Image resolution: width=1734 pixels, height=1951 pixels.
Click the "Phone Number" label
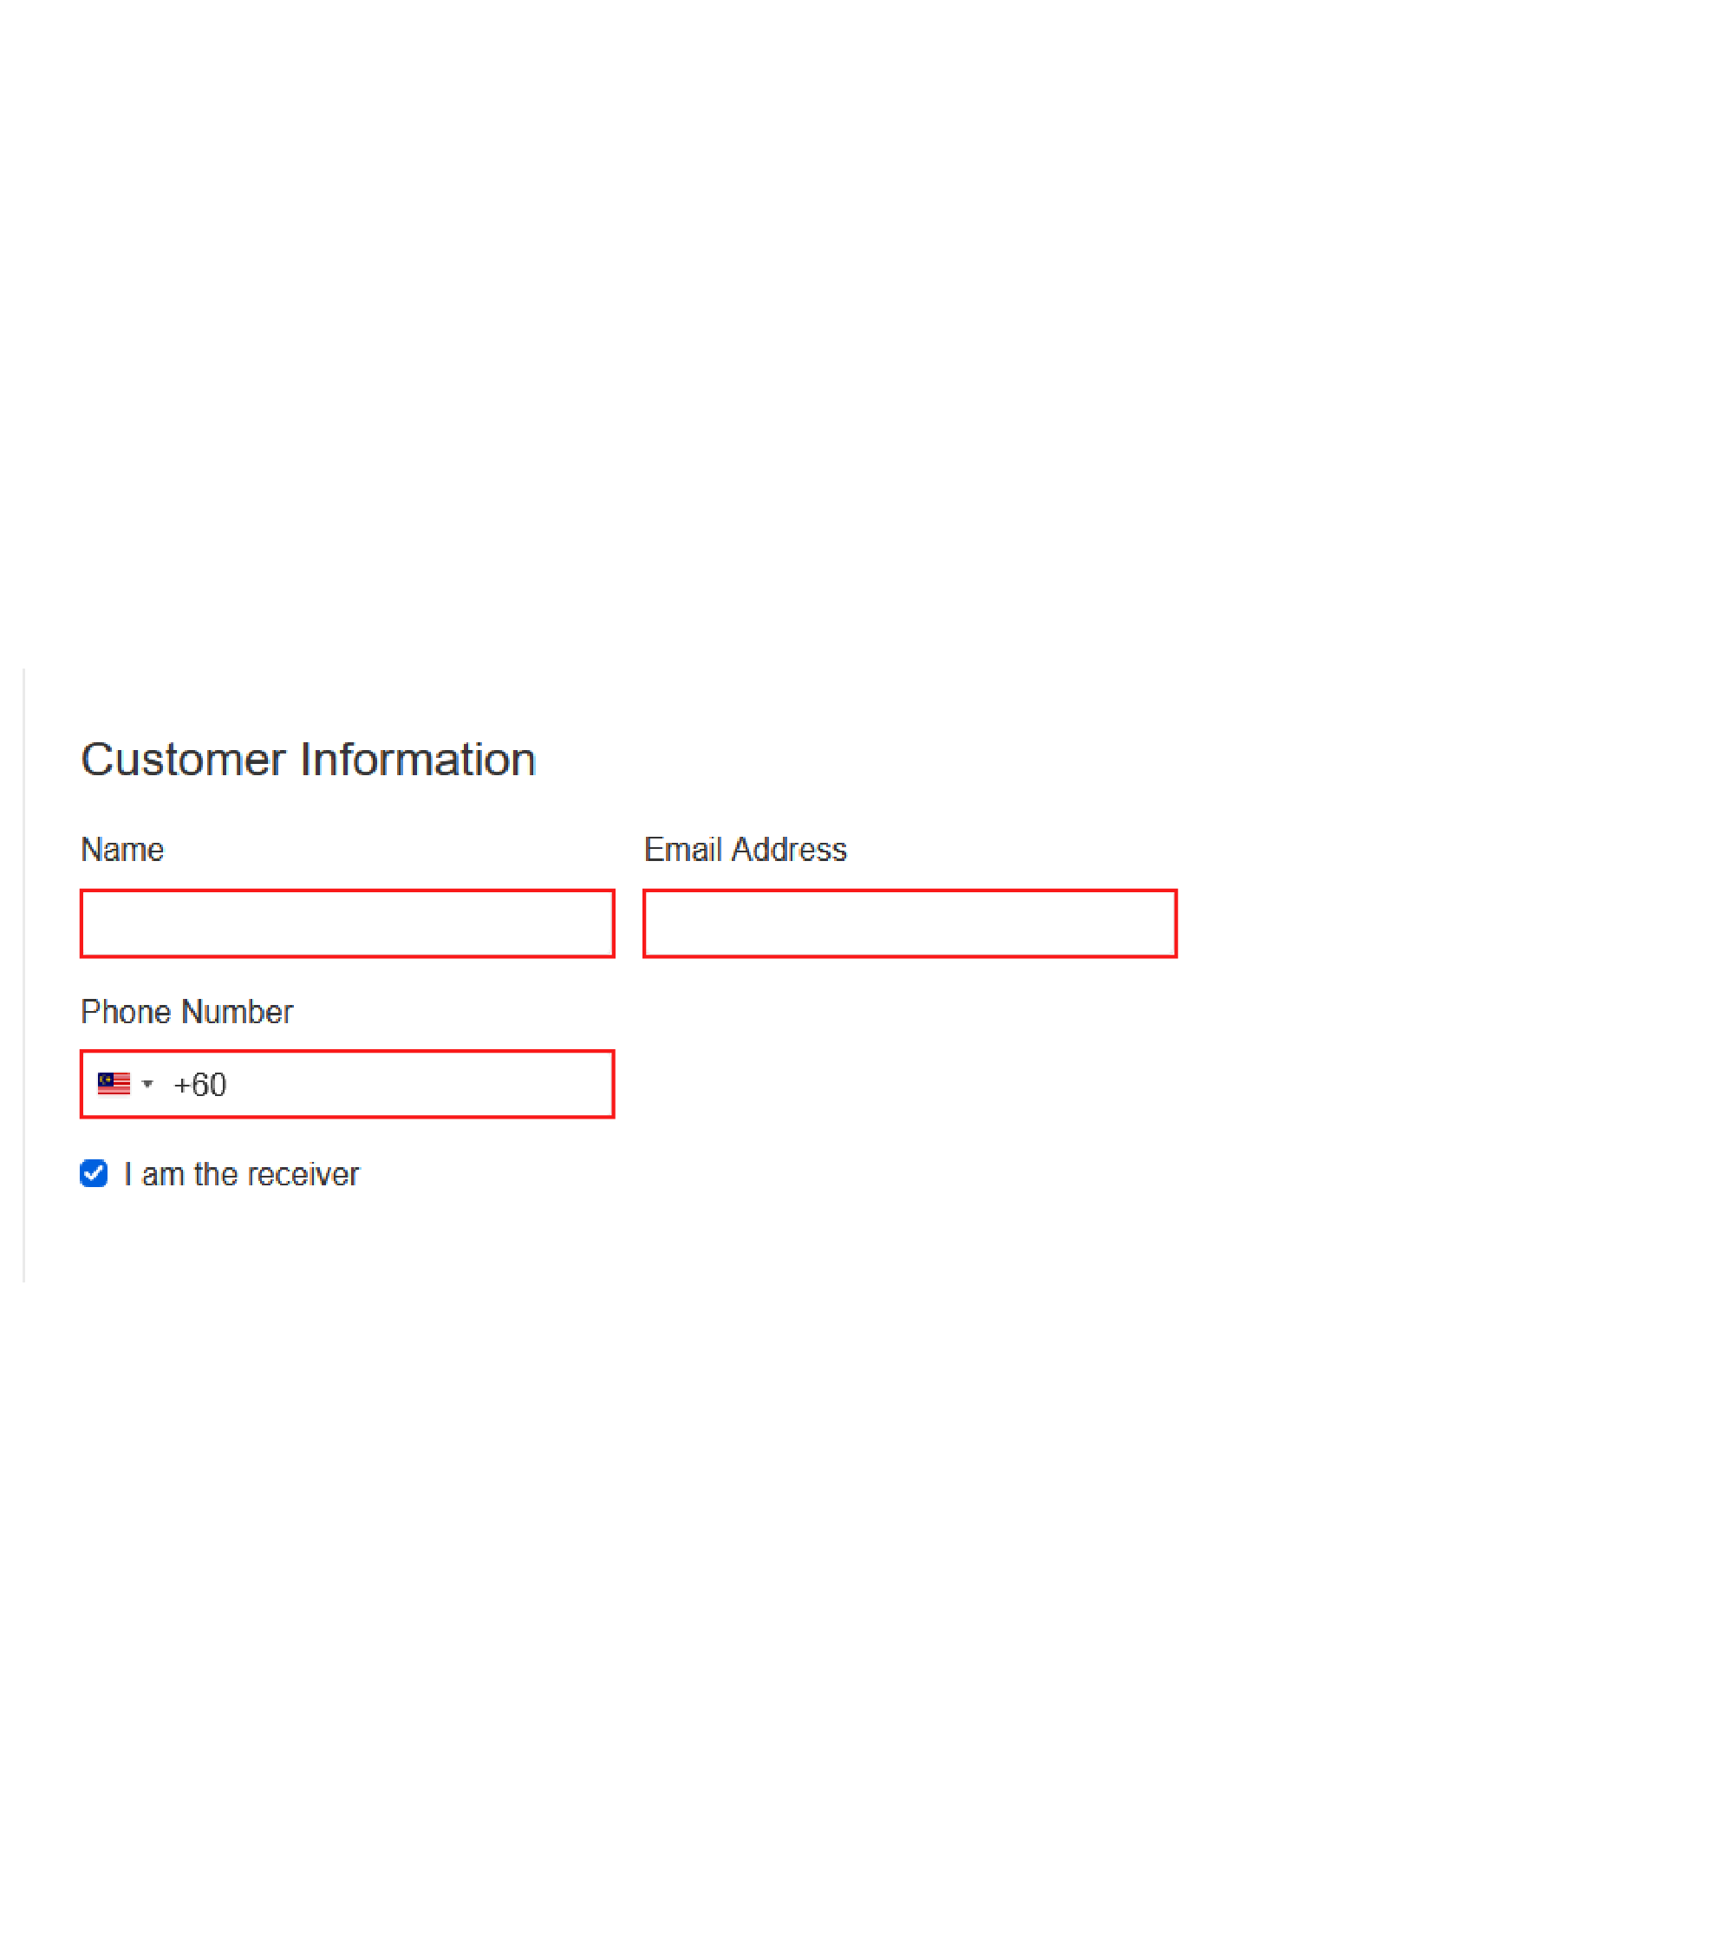187,1012
